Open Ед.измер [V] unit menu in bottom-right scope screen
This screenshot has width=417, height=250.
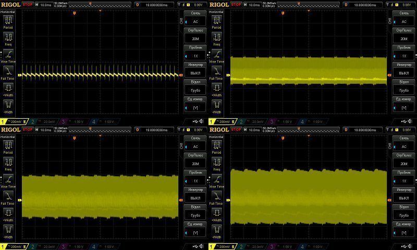point(404,230)
